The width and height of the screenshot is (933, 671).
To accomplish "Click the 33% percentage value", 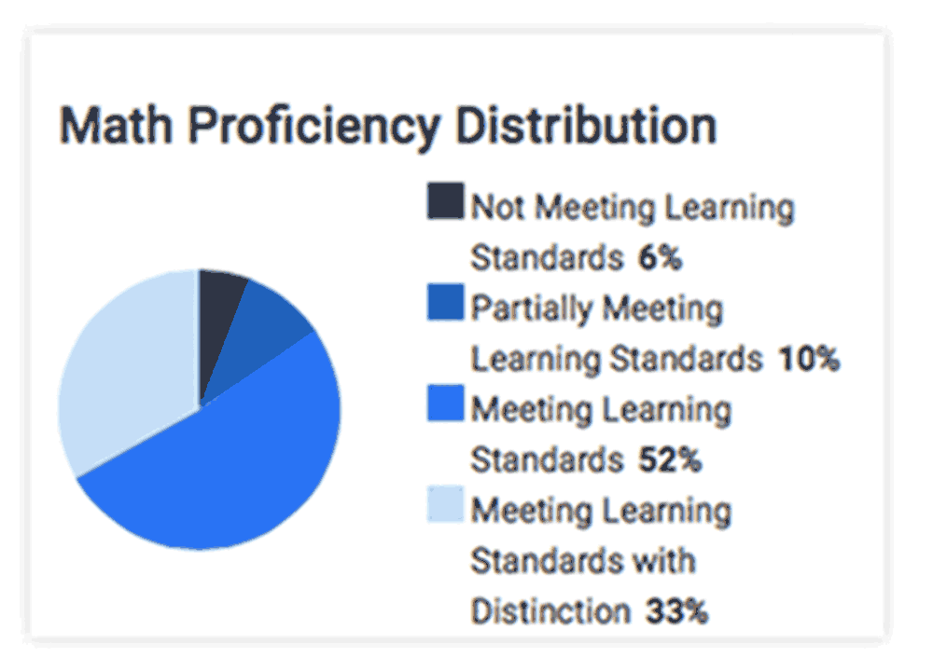I will pos(677,611).
